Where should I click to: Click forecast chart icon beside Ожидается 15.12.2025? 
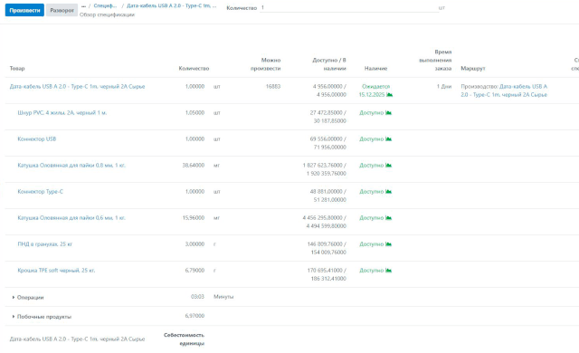pos(389,95)
